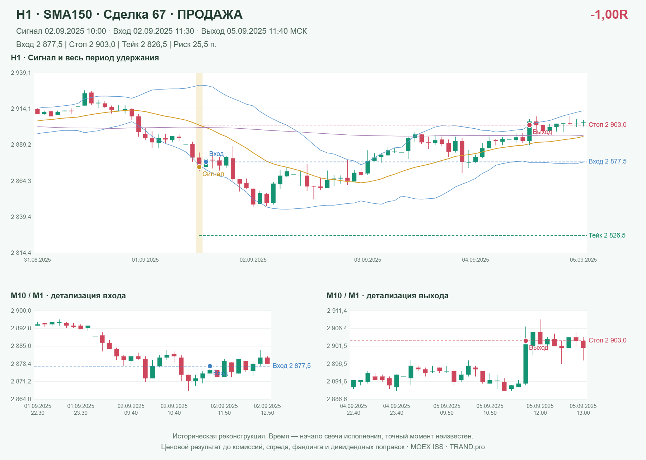646x460 pixels.
Task: Click the 2 939,1 price axis label
Action: (21, 73)
